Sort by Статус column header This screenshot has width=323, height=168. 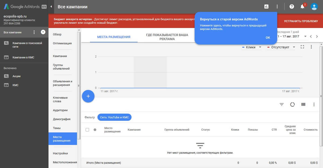click(x=205, y=130)
